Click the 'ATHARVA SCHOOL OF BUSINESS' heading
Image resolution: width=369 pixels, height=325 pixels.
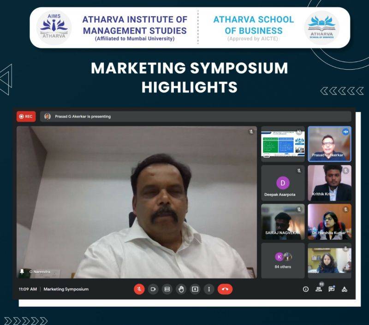pyautogui.click(x=253, y=25)
